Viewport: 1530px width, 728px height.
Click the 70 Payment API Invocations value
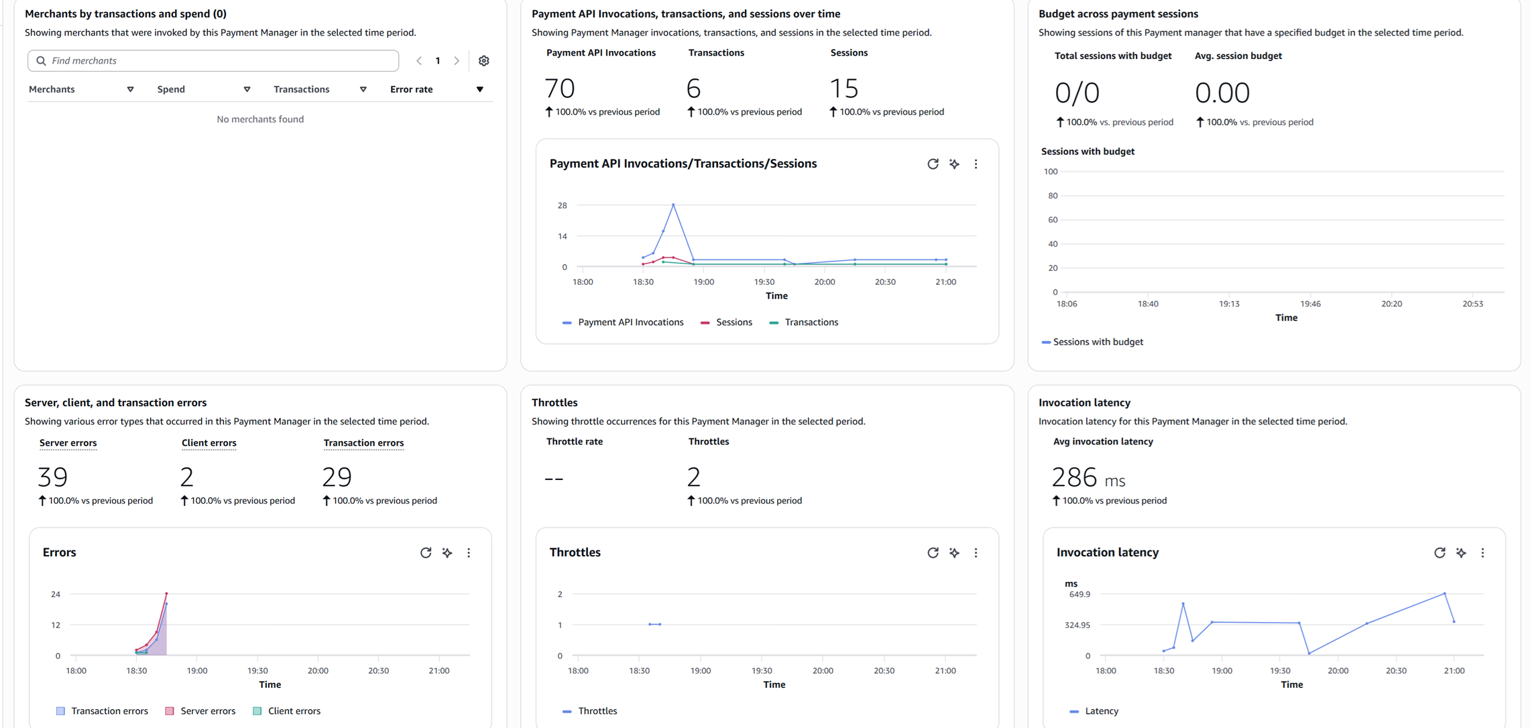560,88
